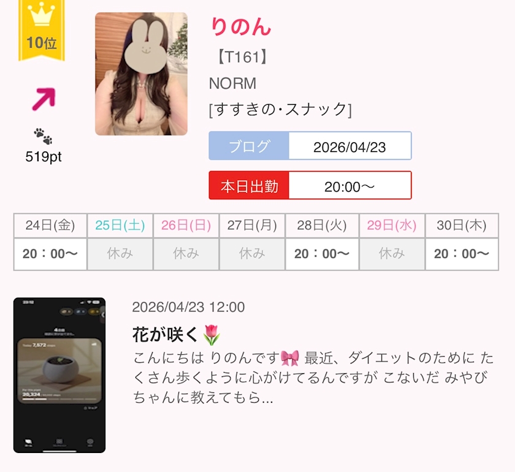This screenshot has height=472, width=515.
Task: Select the 26日(日) schedule header
Action: 186,226
